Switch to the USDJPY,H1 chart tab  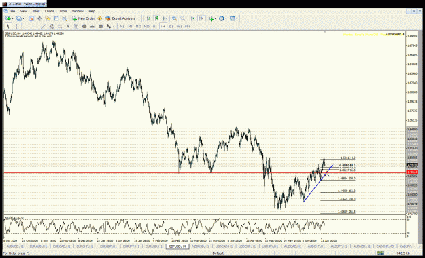tap(271, 246)
